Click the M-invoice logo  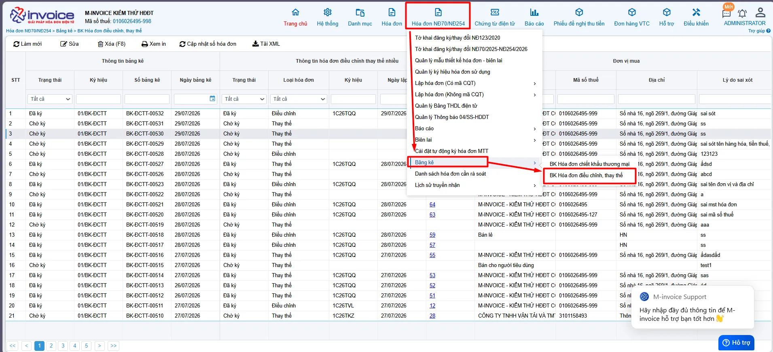(42, 15)
